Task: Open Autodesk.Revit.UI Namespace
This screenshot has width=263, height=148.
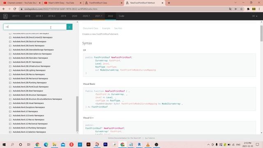Action: click(25, 111)
